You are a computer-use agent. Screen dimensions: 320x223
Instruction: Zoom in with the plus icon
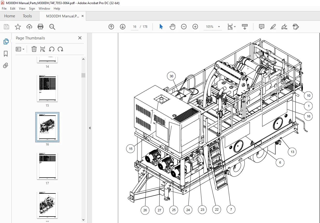tap(195, 27)
